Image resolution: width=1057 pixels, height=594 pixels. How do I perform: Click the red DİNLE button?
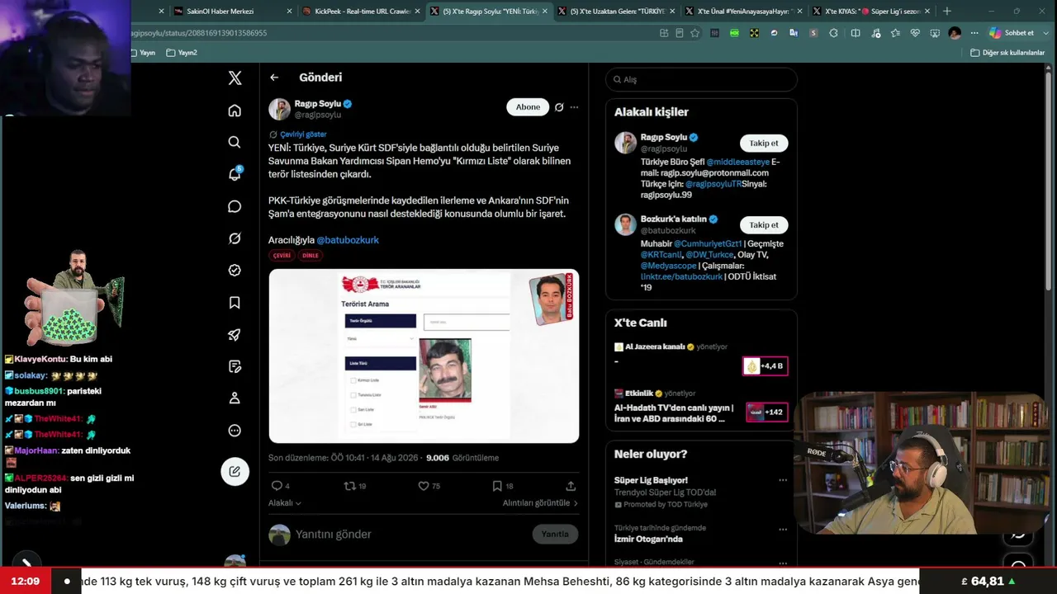tap(310, 256)
